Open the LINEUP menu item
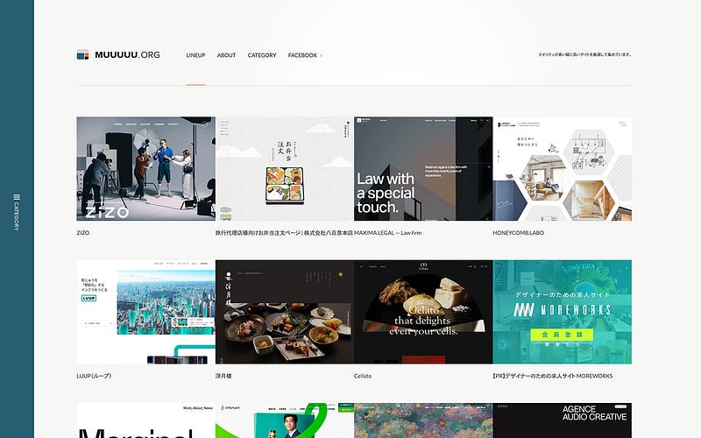The image size is (701, 438). pyautogui.click(x=195, y=55)
